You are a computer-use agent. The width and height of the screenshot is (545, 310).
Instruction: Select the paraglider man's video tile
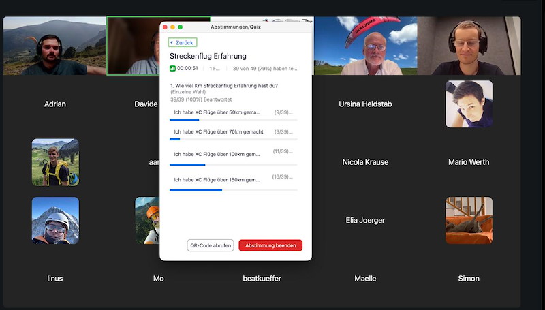tap(365, 46)
